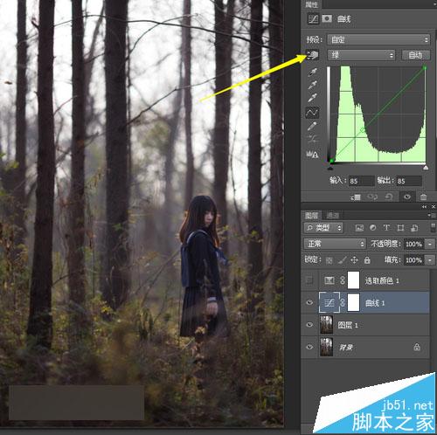Pick the white point eyedropper in Curves
The height and width of the screenshot is (435, 437).
pyautogui.click(x=312, y=98)
